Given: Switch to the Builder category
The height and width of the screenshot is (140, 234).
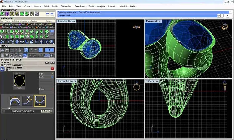Looking at the screenshot, I should [5, 27].
